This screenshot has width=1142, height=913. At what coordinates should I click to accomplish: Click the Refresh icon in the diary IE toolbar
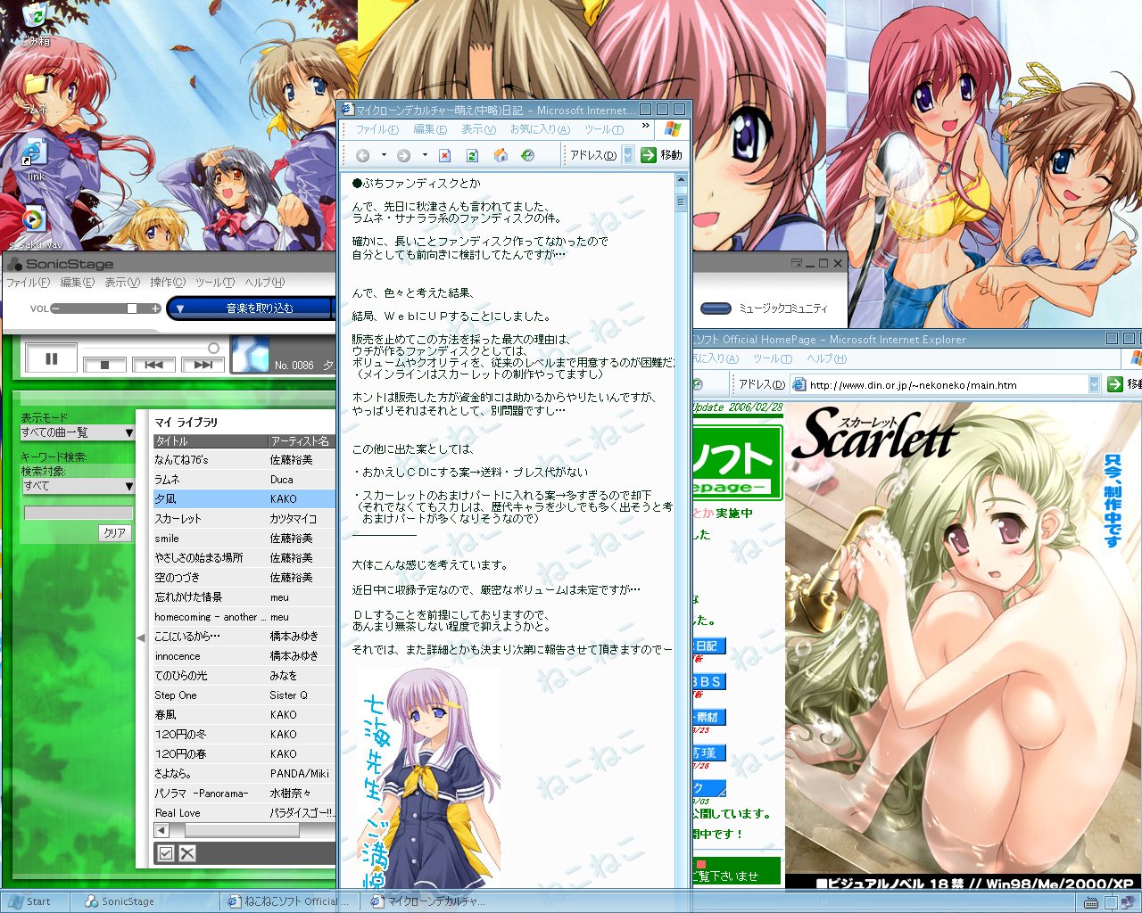coord(472,155)
